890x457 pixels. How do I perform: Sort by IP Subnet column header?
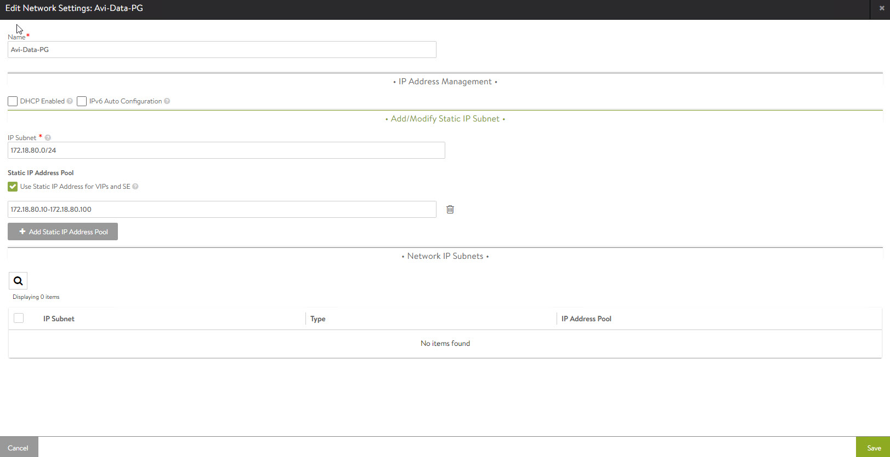tap(59, 319)
